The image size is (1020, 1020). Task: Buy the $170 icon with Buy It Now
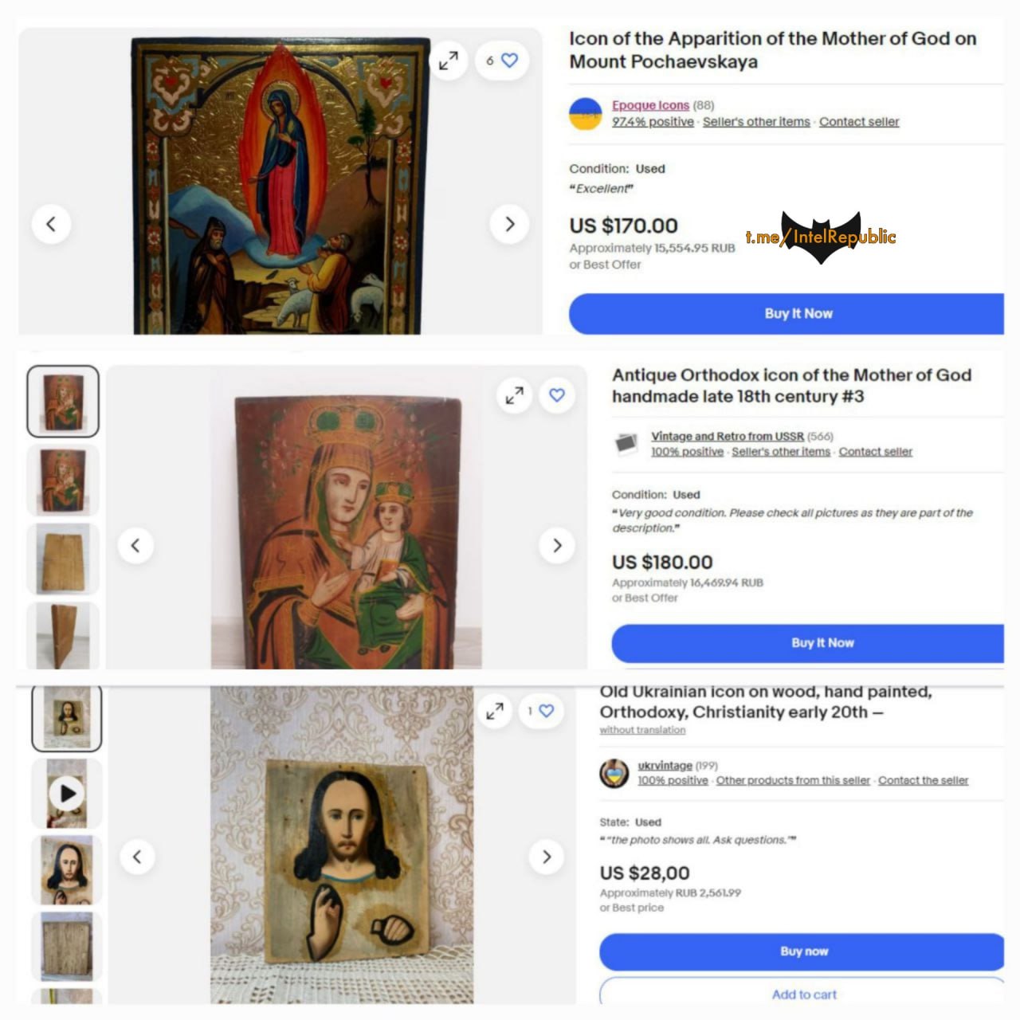pos(787,313)
